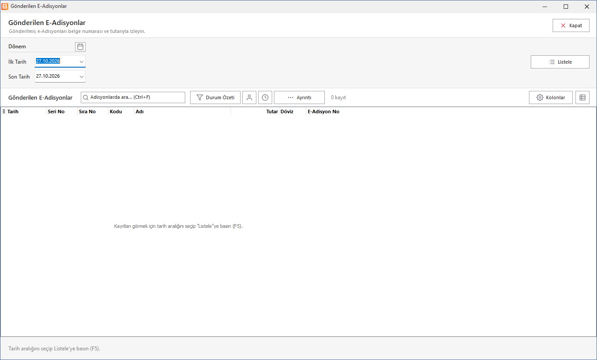Close the form with Kapat button
This screenshot has height=360, width=597.
click(571, 25)
